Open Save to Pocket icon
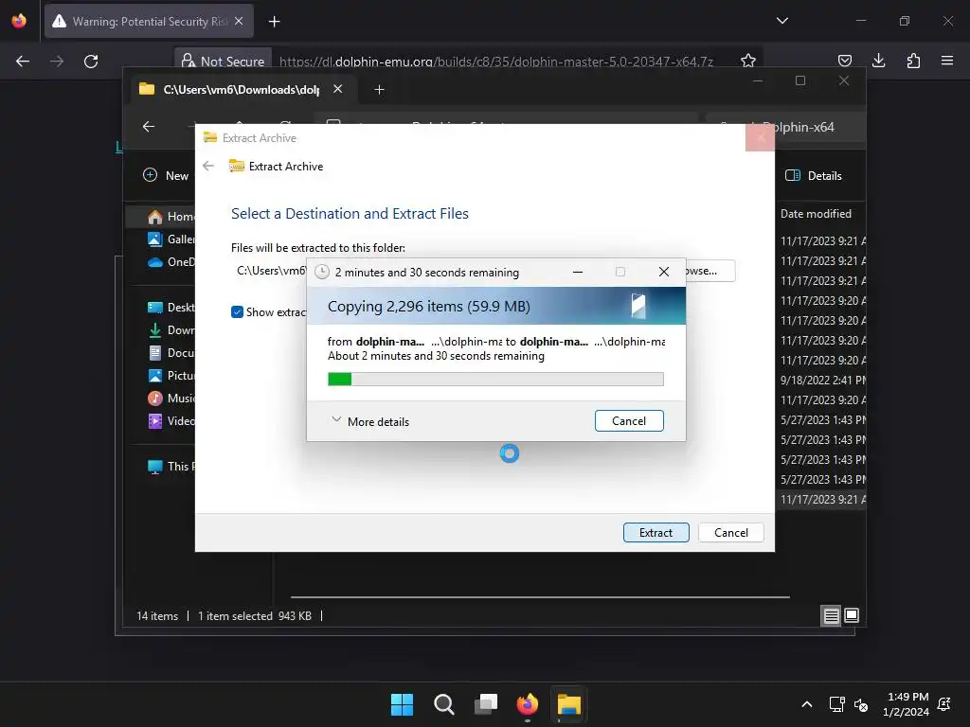Screen dimensions: 970x727 844,61
